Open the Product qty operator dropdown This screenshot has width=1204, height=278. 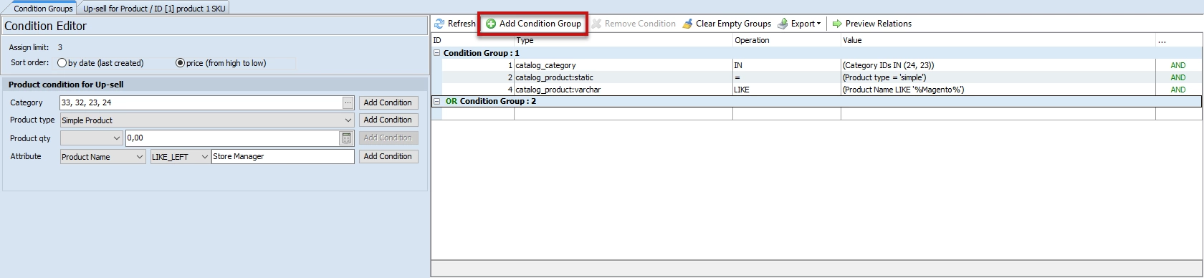(x=92, y=138)
